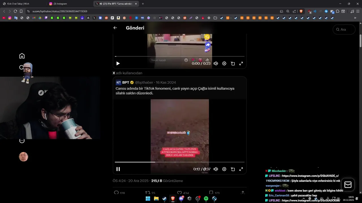Reload the current page
This screenshot has width=362, height=203.
tap(15, 11)
